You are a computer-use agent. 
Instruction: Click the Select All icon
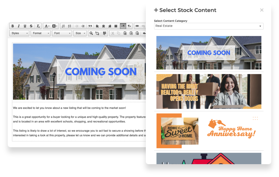pyautogui.click(x=105, y=33)
